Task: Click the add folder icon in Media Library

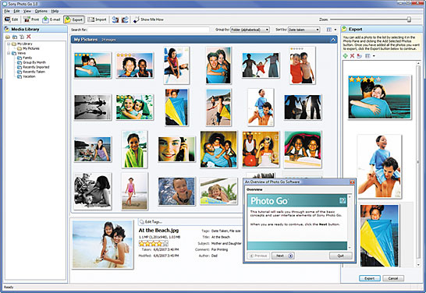Action: point(8,37)
